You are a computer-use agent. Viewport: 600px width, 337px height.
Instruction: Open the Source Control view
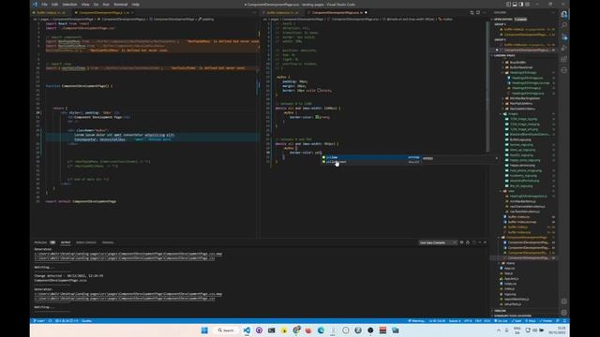pyautogui.click(x=564, y=37)
